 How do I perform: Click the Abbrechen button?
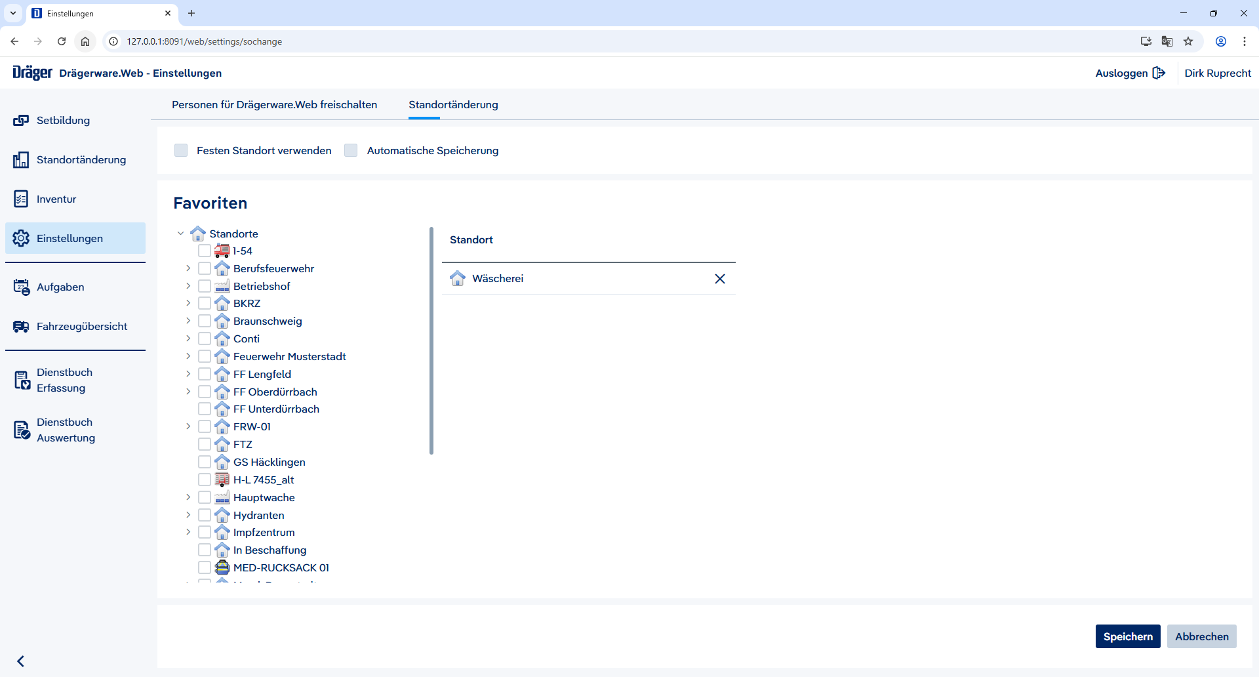[1202, 636]
